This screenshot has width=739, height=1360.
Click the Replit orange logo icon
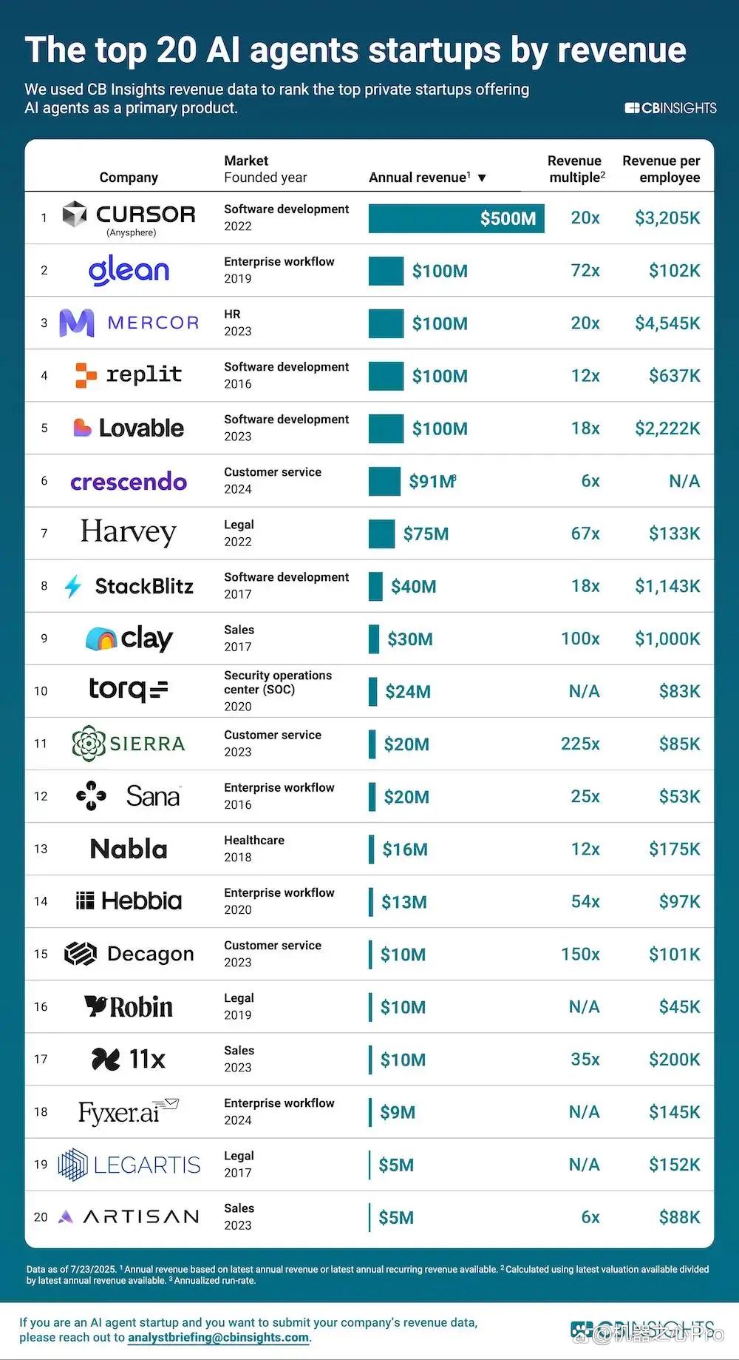(x=86, y=375)
